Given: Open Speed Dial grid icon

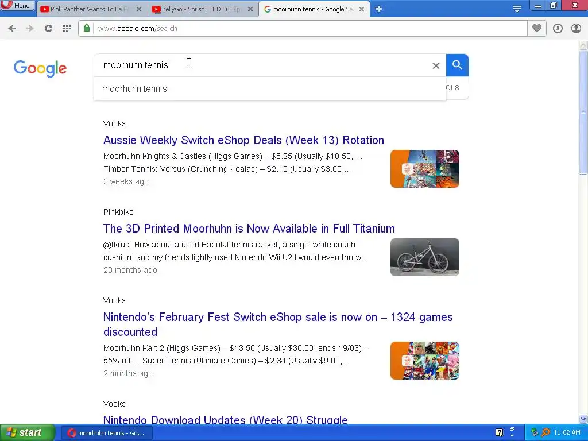Looking at the screenshot, I should 67,29.
